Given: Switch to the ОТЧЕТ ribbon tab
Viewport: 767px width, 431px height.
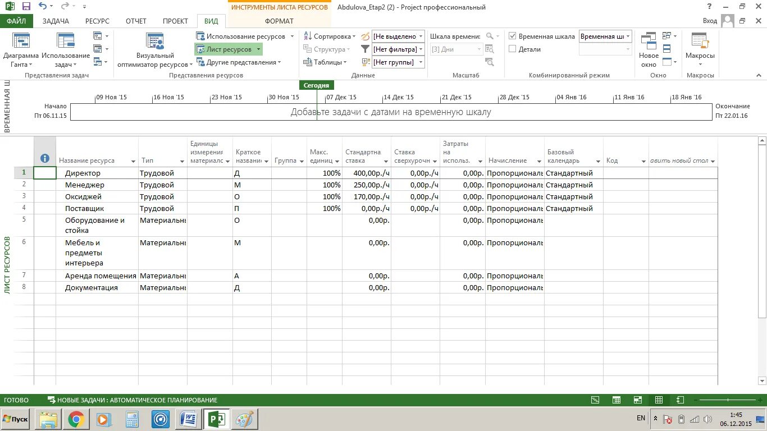Looking at the screenshot, I should coord(136,21).
